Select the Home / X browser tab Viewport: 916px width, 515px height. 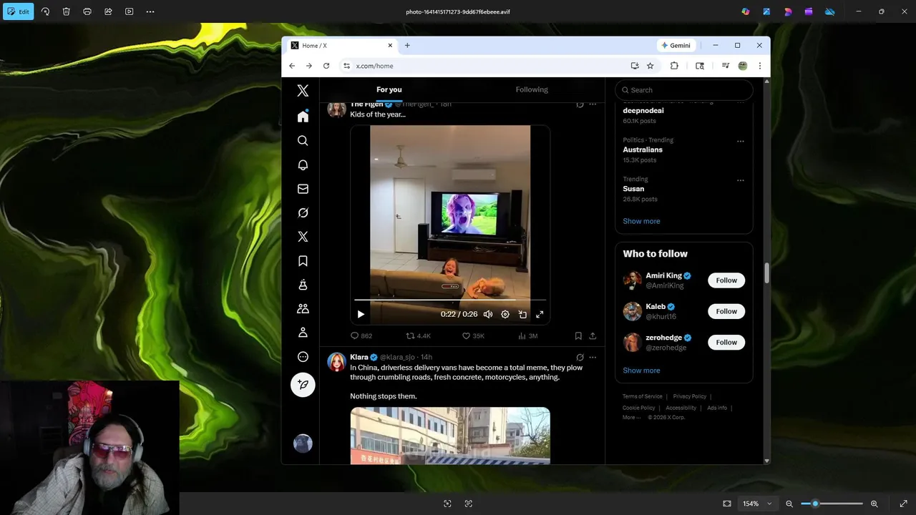[341, 45]
